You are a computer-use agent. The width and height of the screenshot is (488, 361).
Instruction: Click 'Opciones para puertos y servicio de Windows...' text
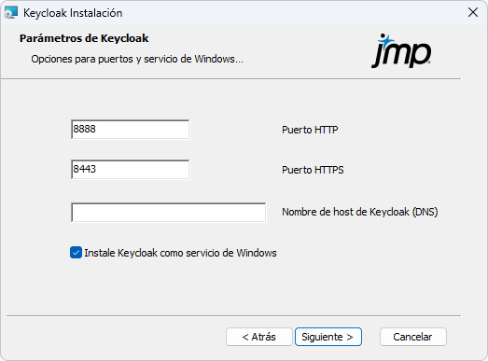pyautogui.click(x=137, y=59)
